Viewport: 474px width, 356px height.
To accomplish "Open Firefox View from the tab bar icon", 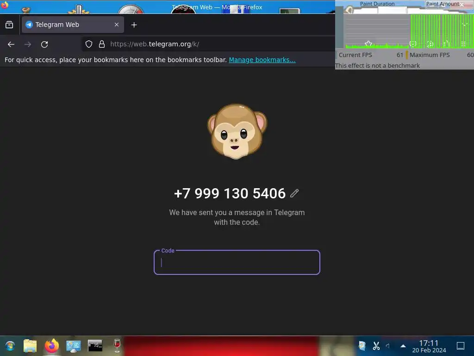I will click(x=9, y=25).
